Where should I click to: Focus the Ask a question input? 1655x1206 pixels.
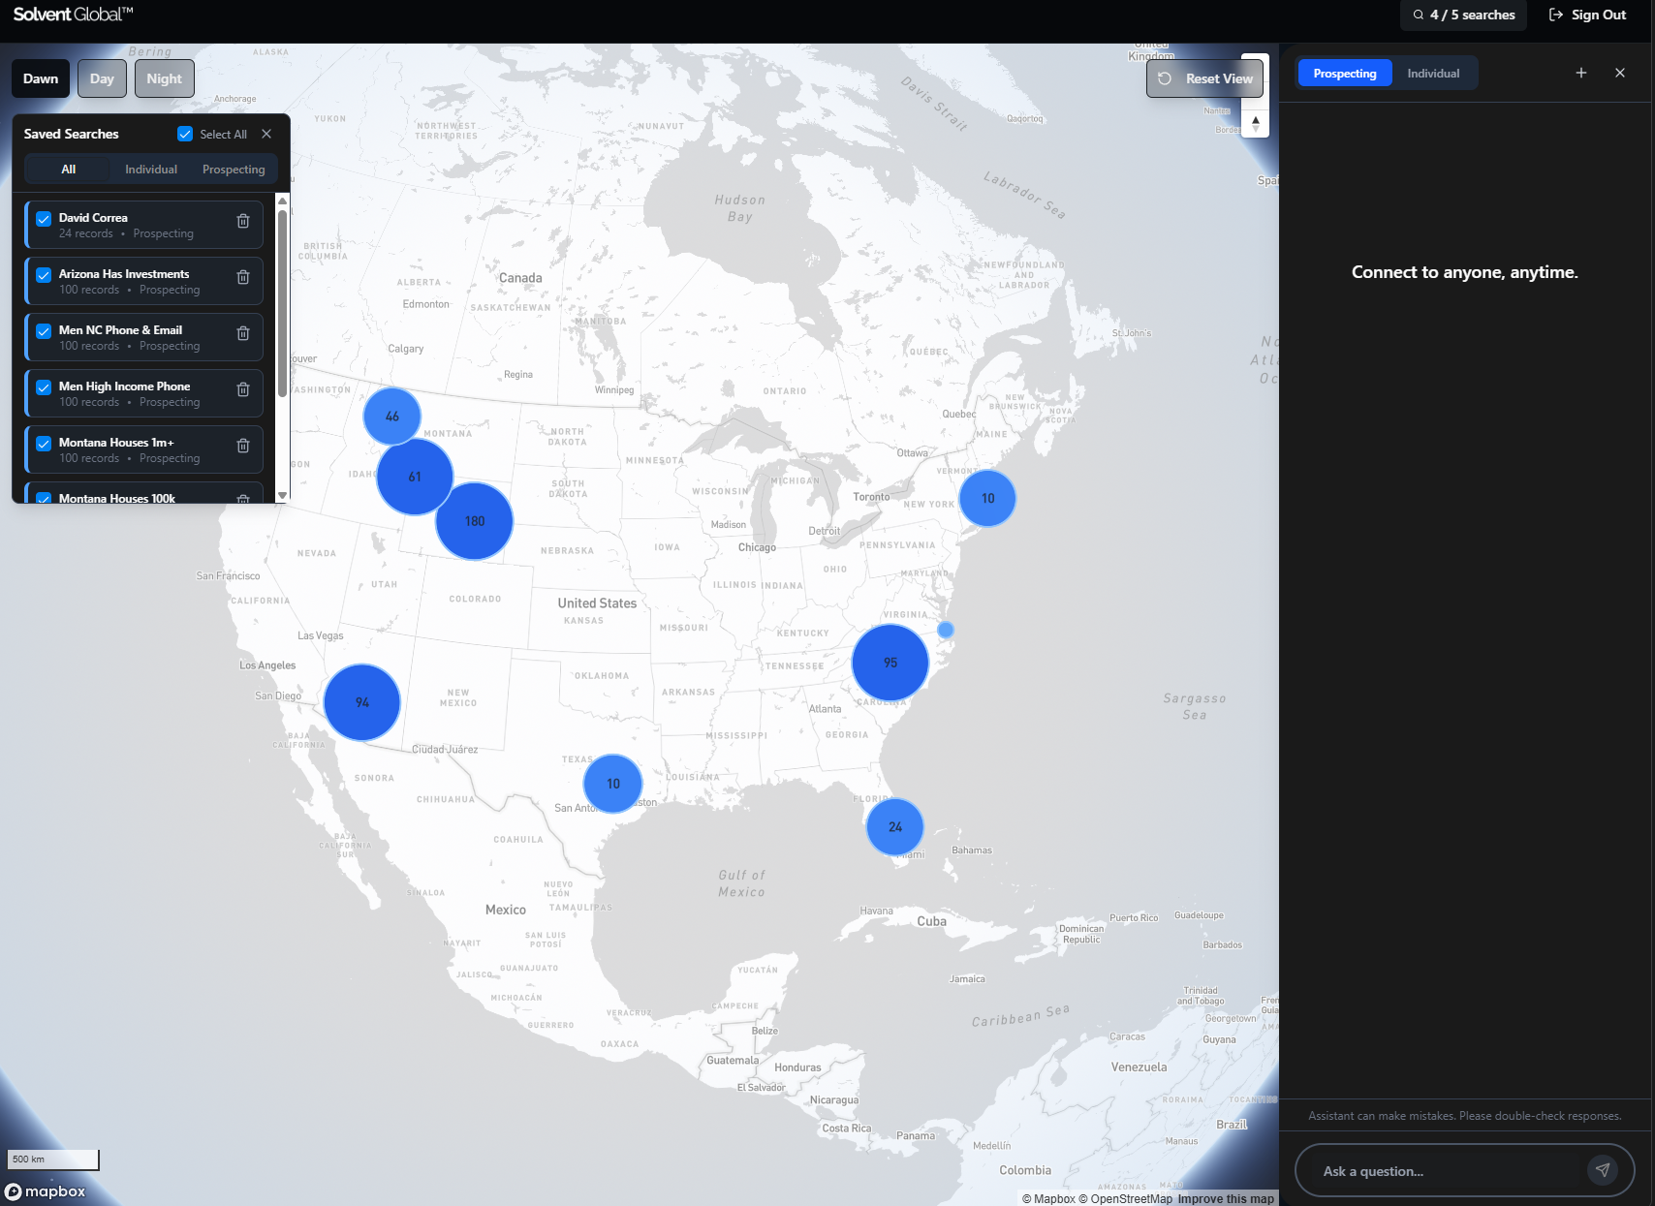coord(1449,1171)
